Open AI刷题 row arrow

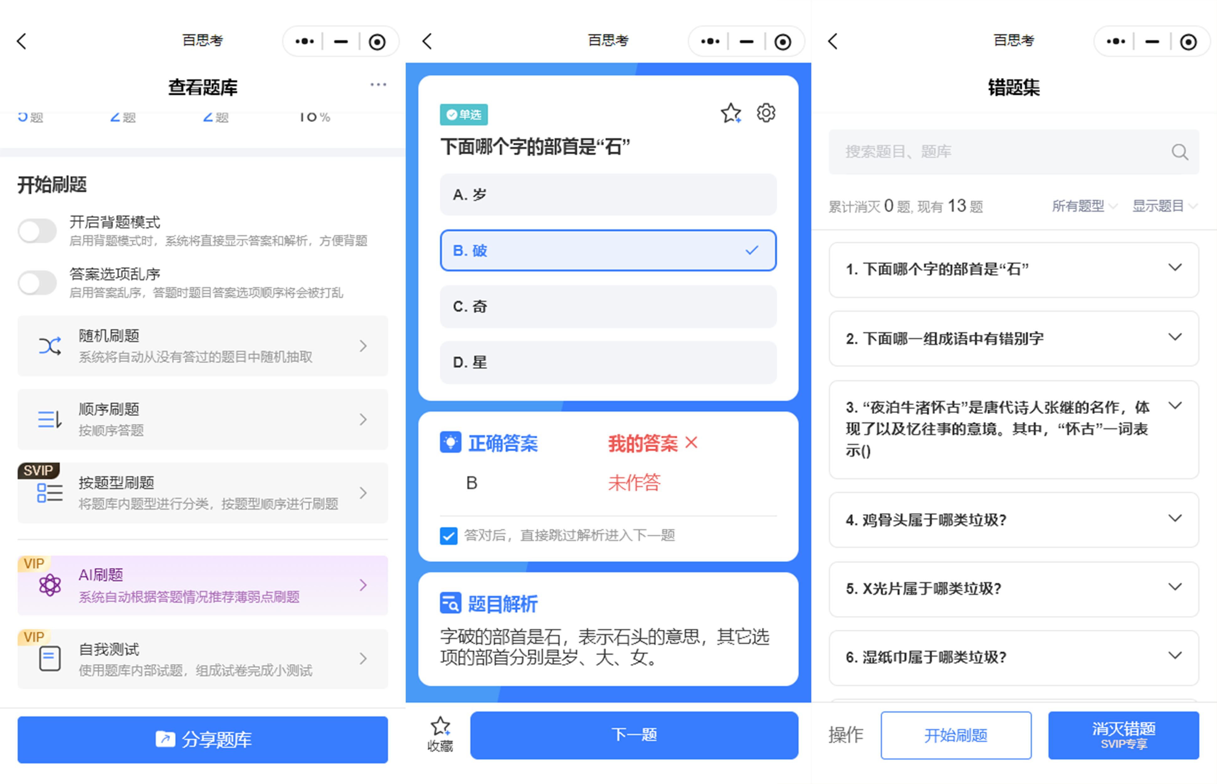(363, 585)
